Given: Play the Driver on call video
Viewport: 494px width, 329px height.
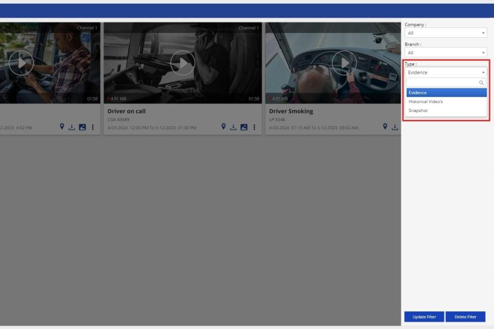Looking at the screenshot, I should tap(182, 62).
